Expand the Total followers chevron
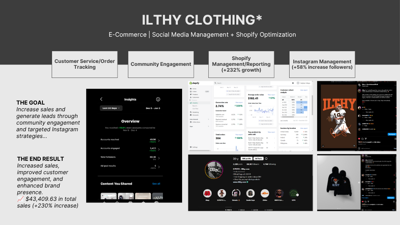Screen dimensions: 400x225 (159, 158)
